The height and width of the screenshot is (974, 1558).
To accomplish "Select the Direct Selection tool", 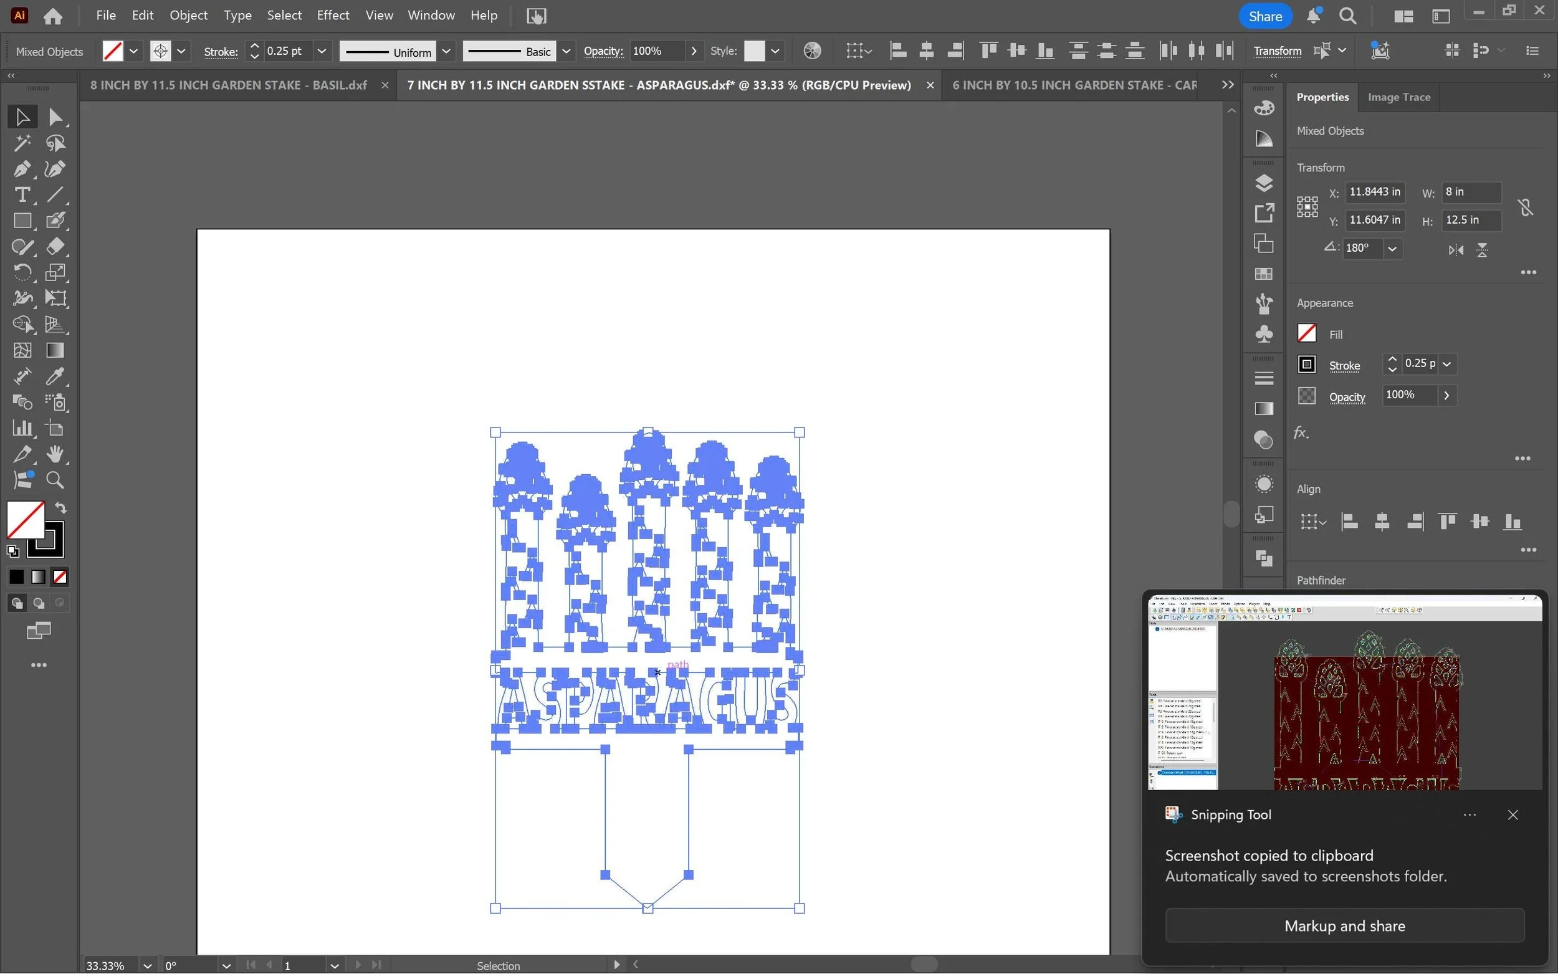I will pos(55,117).
